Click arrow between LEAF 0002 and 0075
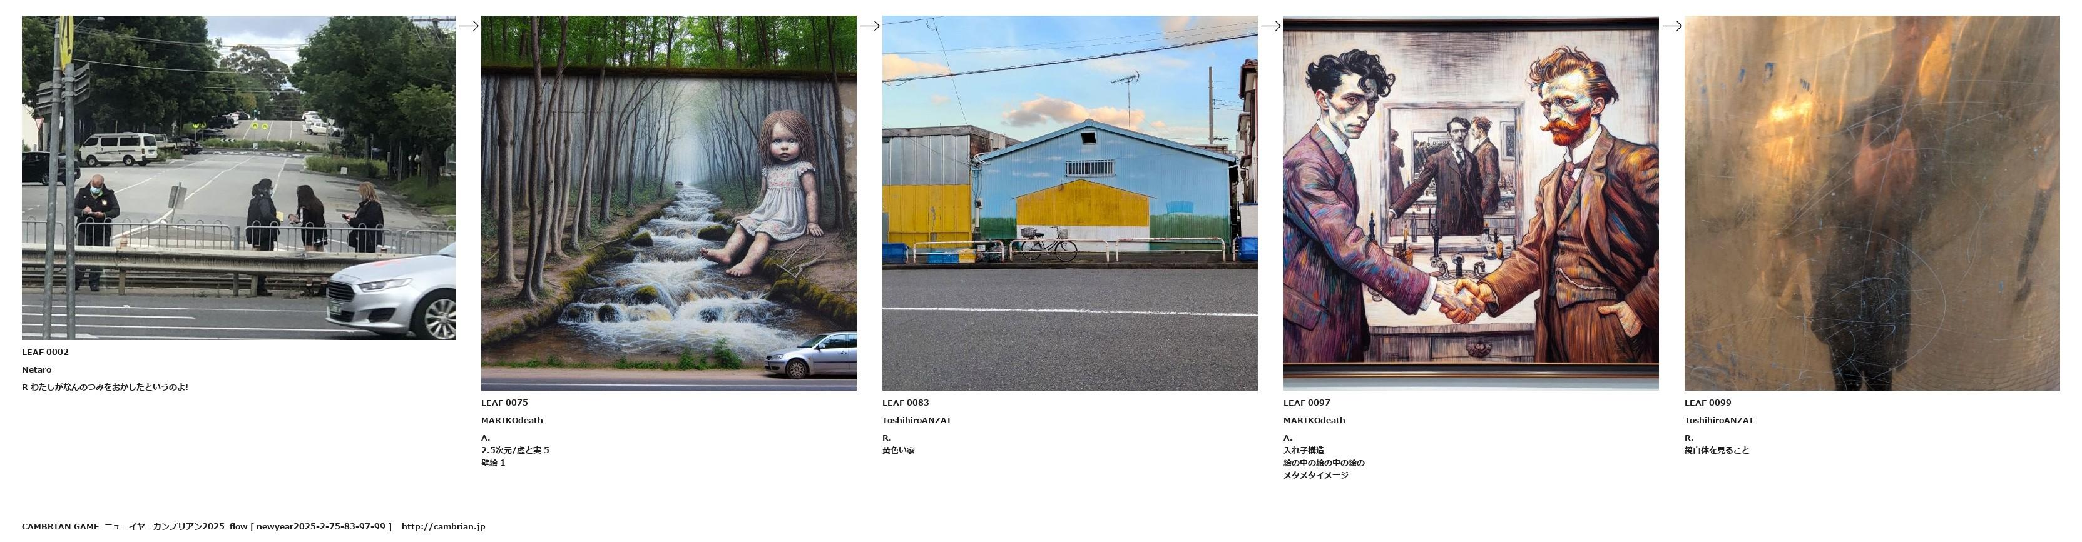Screen dimensions: 2082x542 [469, 26]
